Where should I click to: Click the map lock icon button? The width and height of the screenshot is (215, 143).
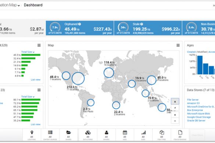click(x=175, y=102)
